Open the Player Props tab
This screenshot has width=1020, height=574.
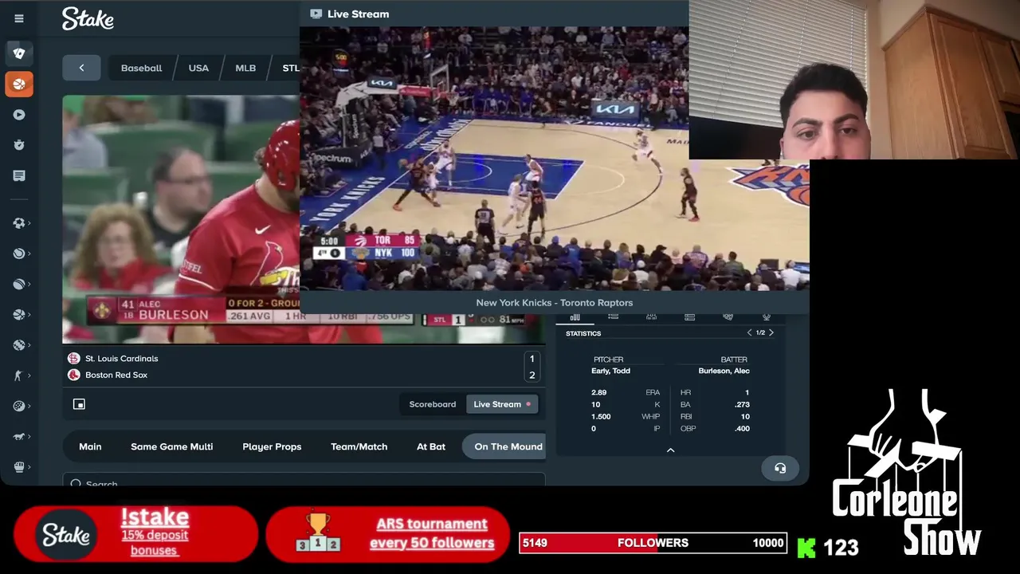[272, 446]
